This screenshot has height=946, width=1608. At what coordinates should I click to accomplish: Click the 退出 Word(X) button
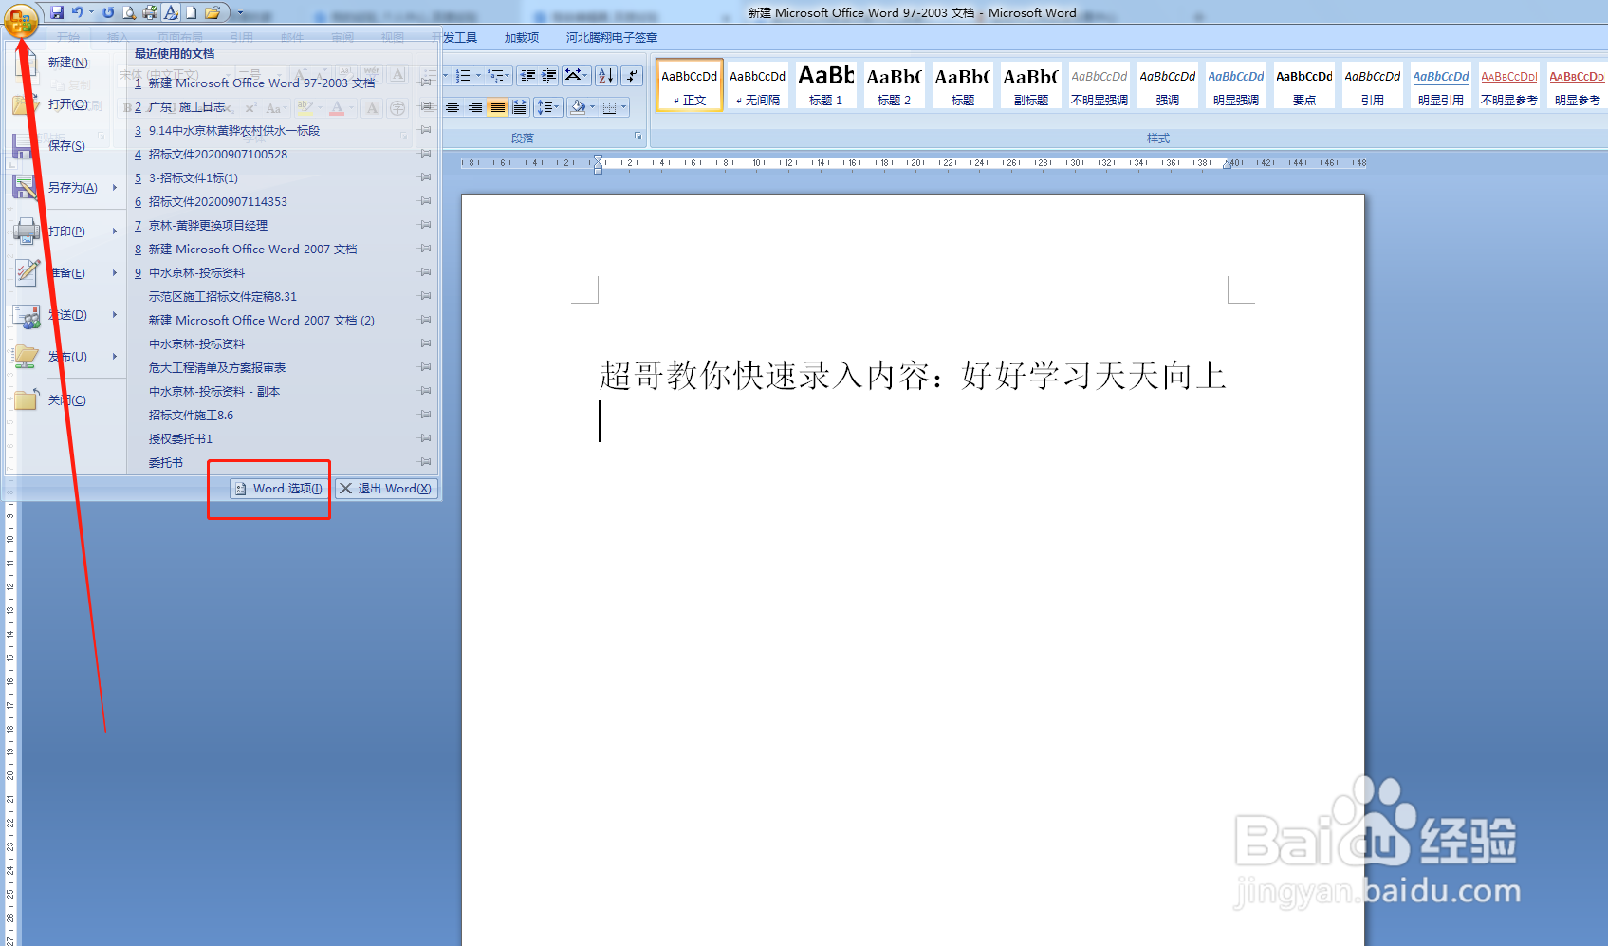[386, 489]
